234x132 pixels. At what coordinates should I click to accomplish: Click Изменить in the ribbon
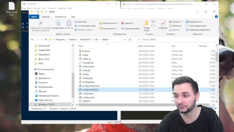click(175, 26)
